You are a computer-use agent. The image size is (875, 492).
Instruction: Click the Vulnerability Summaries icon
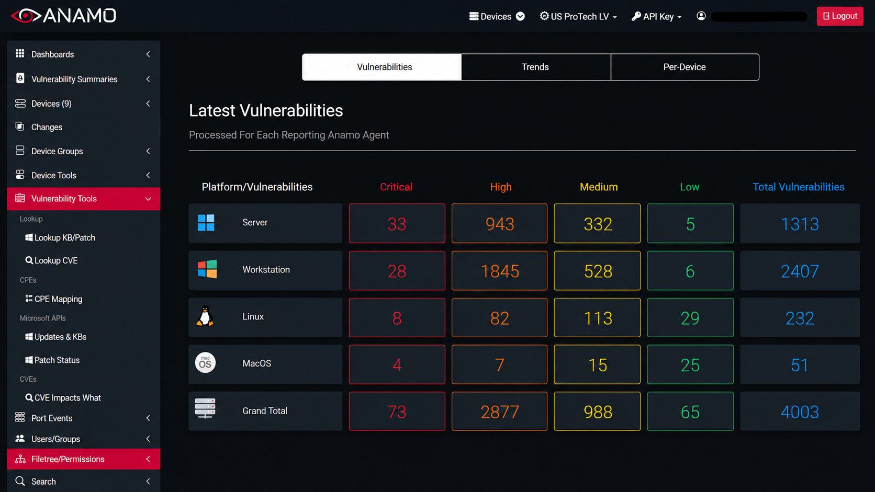pos(20,78)
